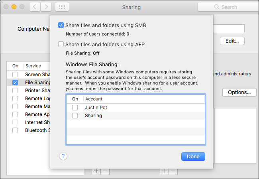Click the yellow minimize window button
This screenshot has height=179, width=259.
[14, 7]
